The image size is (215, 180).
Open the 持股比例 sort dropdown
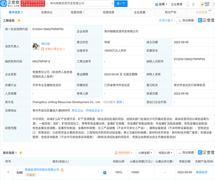165,153
